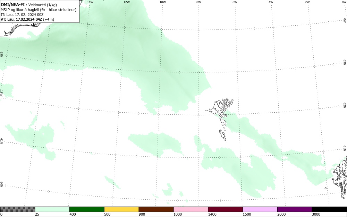Click the IT: Lau. 17. 02. 2024 00Z line
This screenshot has width=347, height=217.
tap(22, 15)
